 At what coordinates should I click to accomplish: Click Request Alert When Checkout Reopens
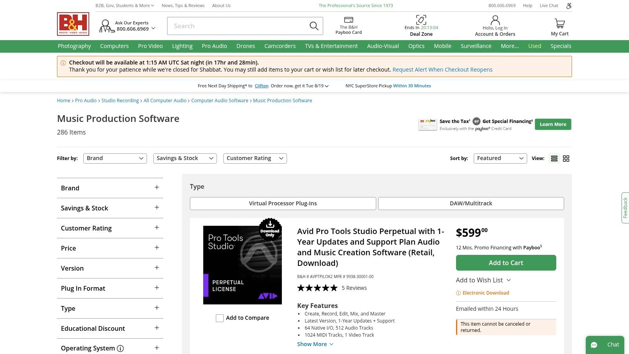coord(442,70)
